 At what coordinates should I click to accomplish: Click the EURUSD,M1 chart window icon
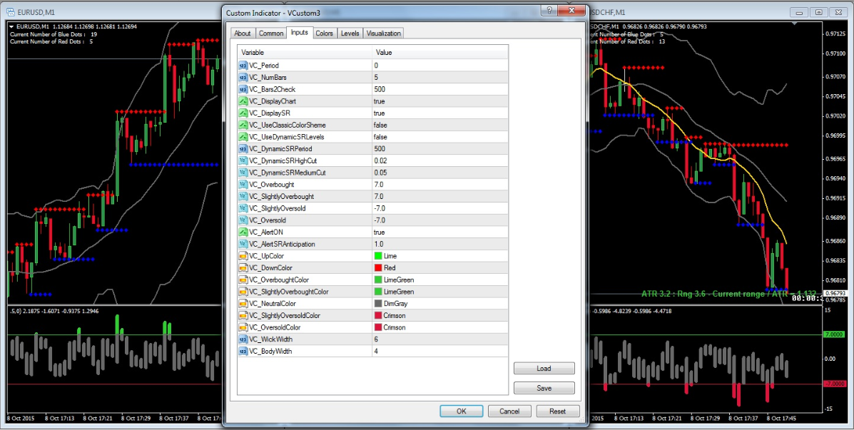10,12
